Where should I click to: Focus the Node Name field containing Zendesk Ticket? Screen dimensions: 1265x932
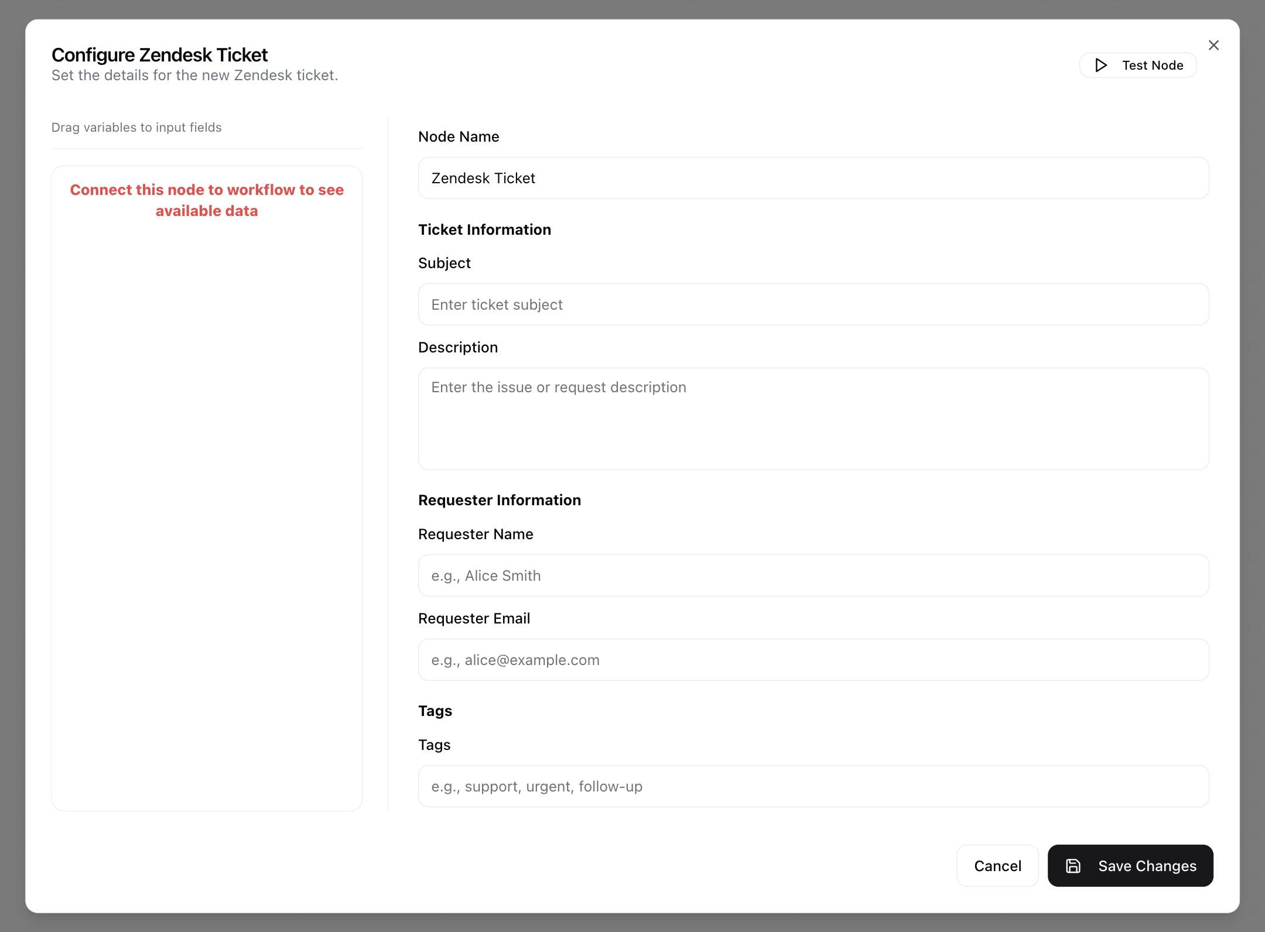click(813, 178)
